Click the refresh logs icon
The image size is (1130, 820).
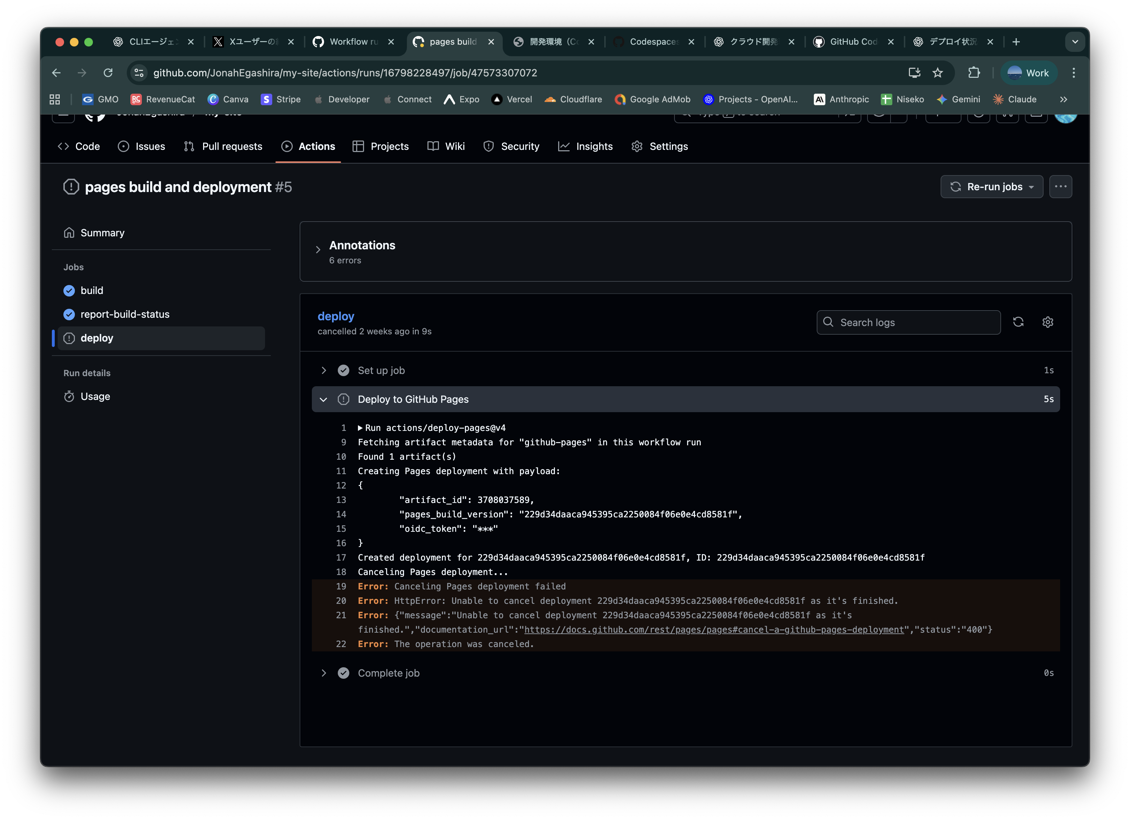[1018, 322]
